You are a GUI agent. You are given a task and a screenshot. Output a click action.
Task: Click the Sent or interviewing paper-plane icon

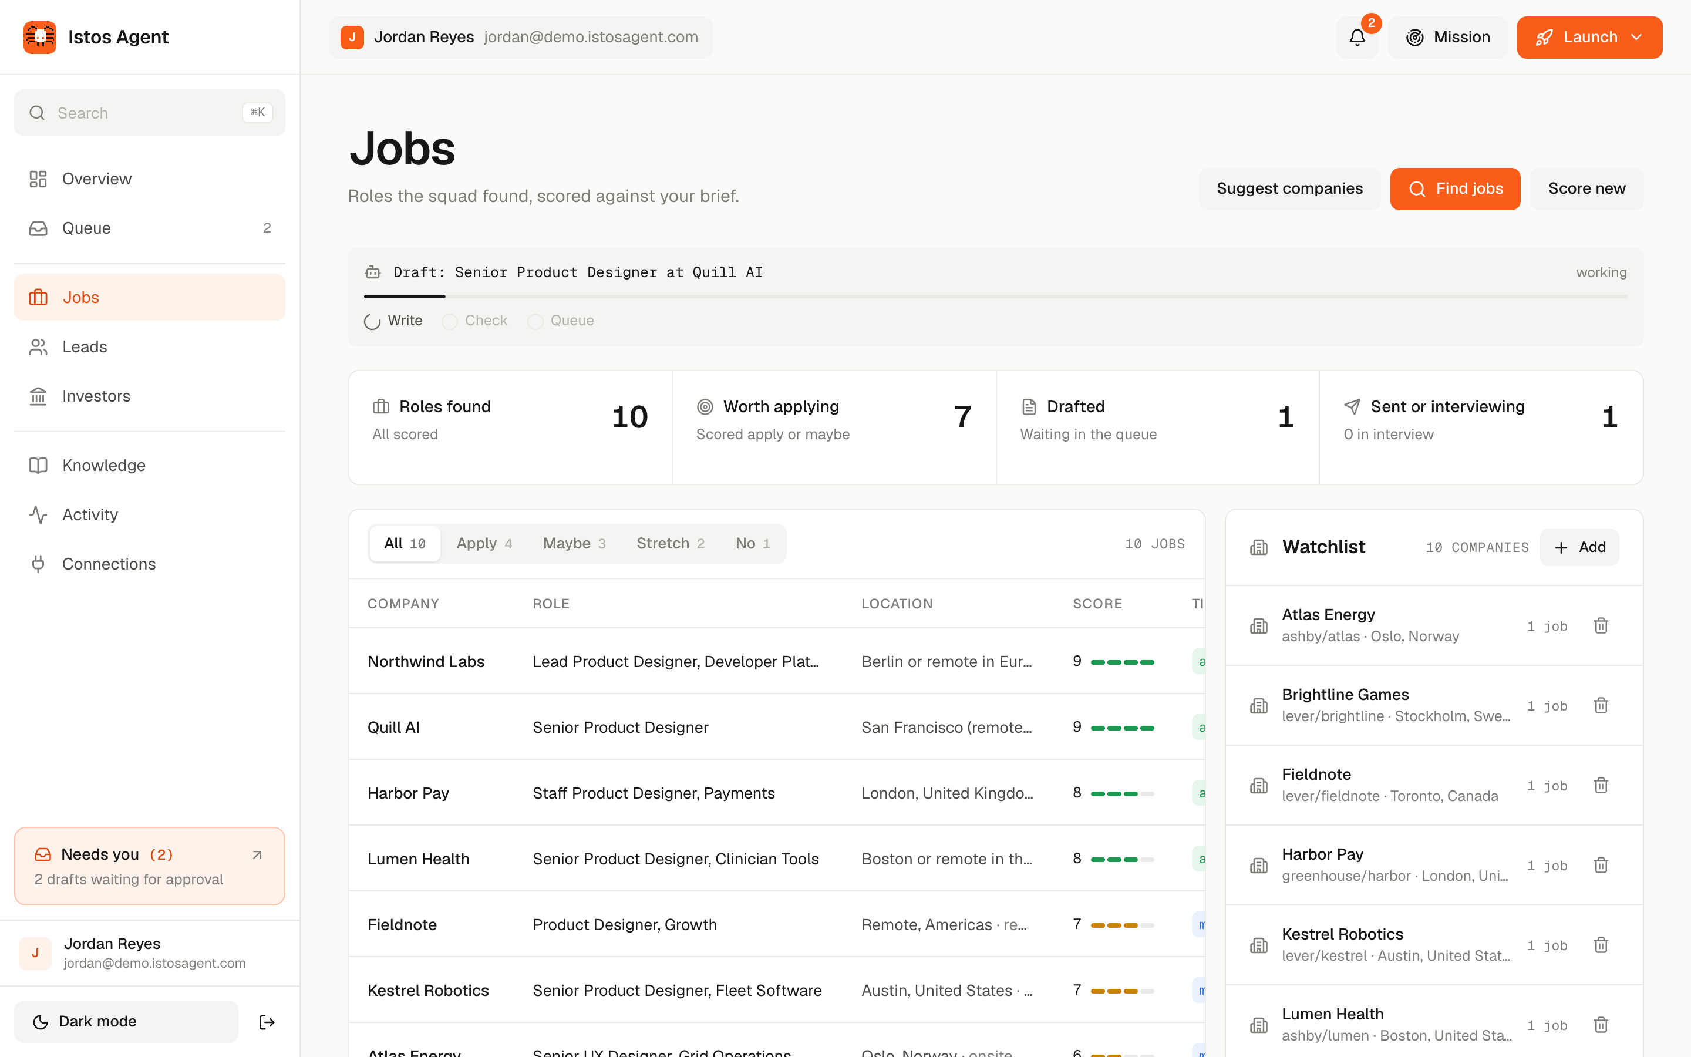pyautogui.click(x=1352, y=407)
